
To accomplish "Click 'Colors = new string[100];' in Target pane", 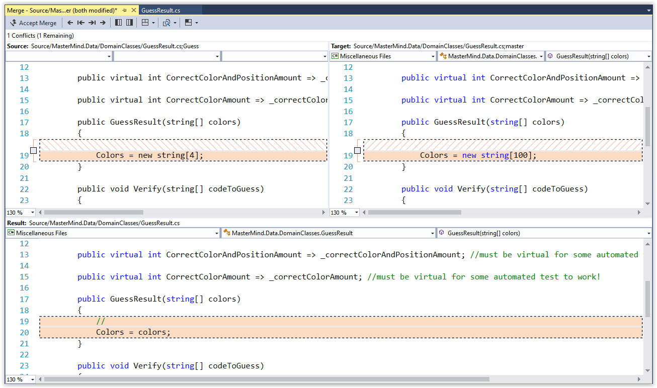I will [x=478, y=155].
